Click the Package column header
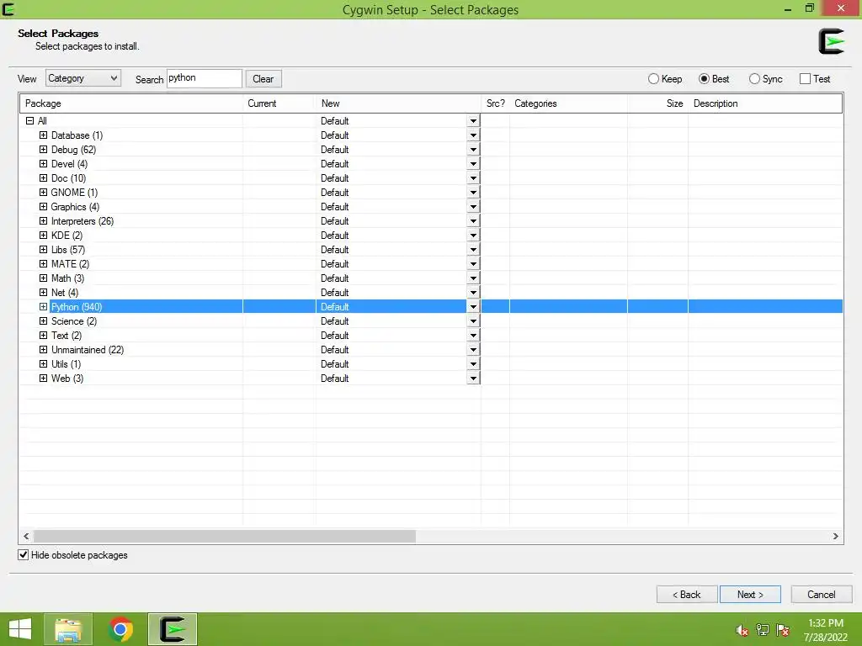The width and height of the screenshot is (862, 646). (x=130, y=103)
